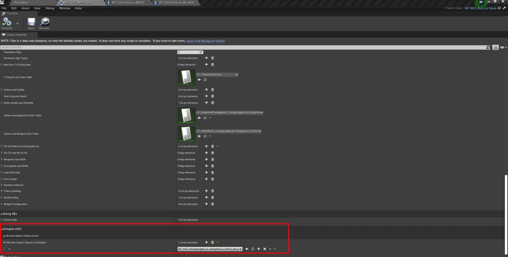508x257 pixels.
Task: Switch to BP_SuiJi_BuLuo_Nv_MOt tab
Action: pyautogui.click(x=176, y=2)
